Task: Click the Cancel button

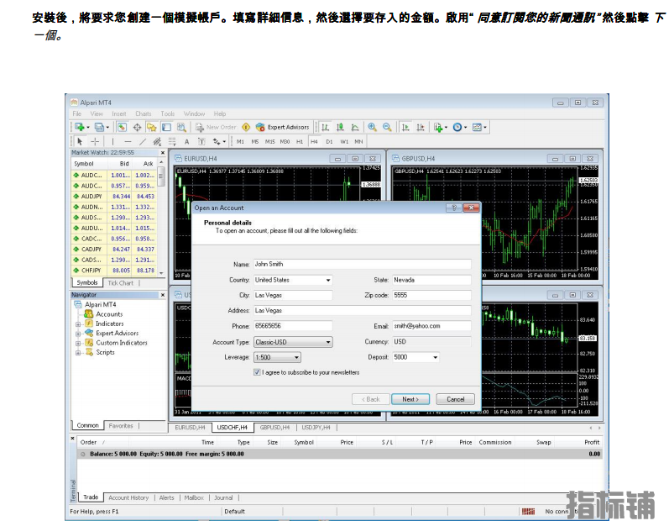Action: coord(455,399)
